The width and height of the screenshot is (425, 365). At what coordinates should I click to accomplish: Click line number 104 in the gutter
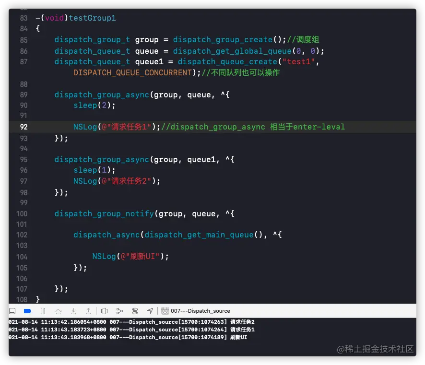[22, 257]
